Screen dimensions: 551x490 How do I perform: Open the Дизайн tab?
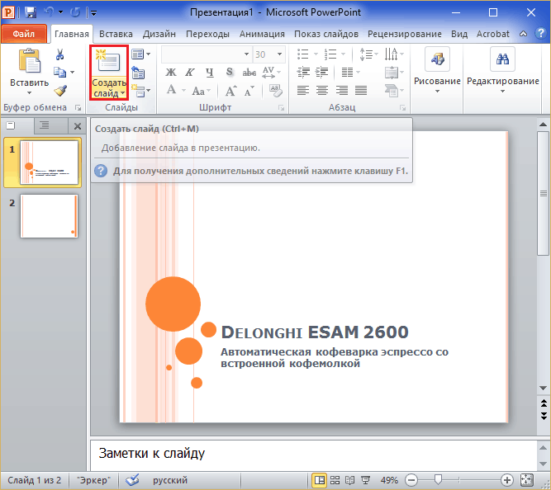pos(159,34)
